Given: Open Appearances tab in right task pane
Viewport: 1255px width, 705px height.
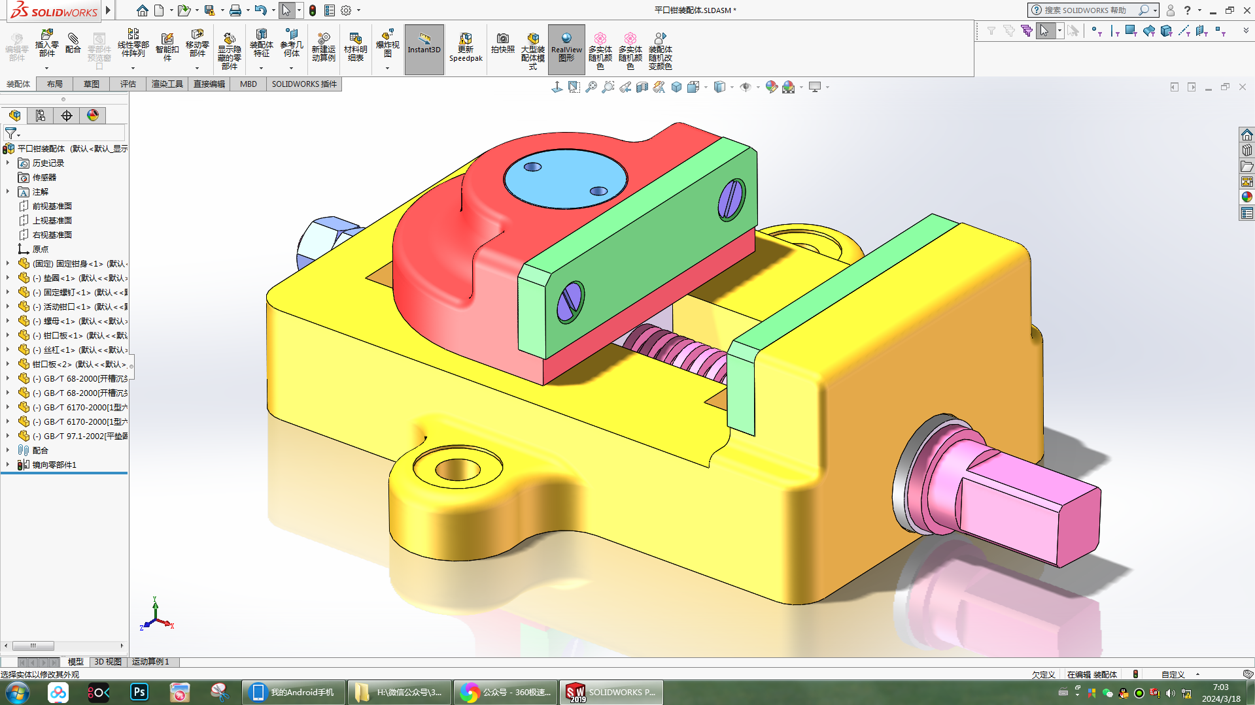Looking at the screenshot, I should coord(1246,197).
